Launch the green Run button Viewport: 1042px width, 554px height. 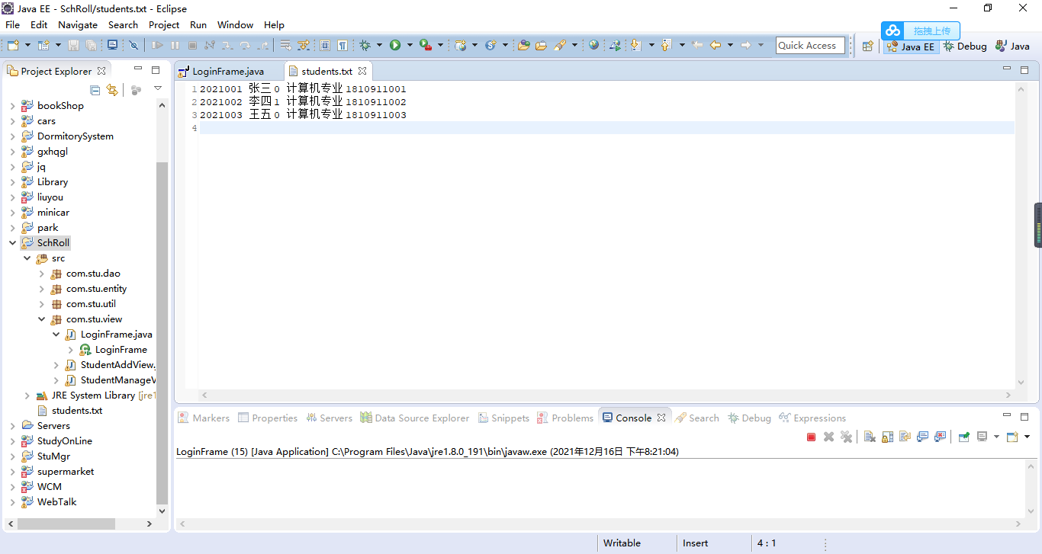pos(395,45)
